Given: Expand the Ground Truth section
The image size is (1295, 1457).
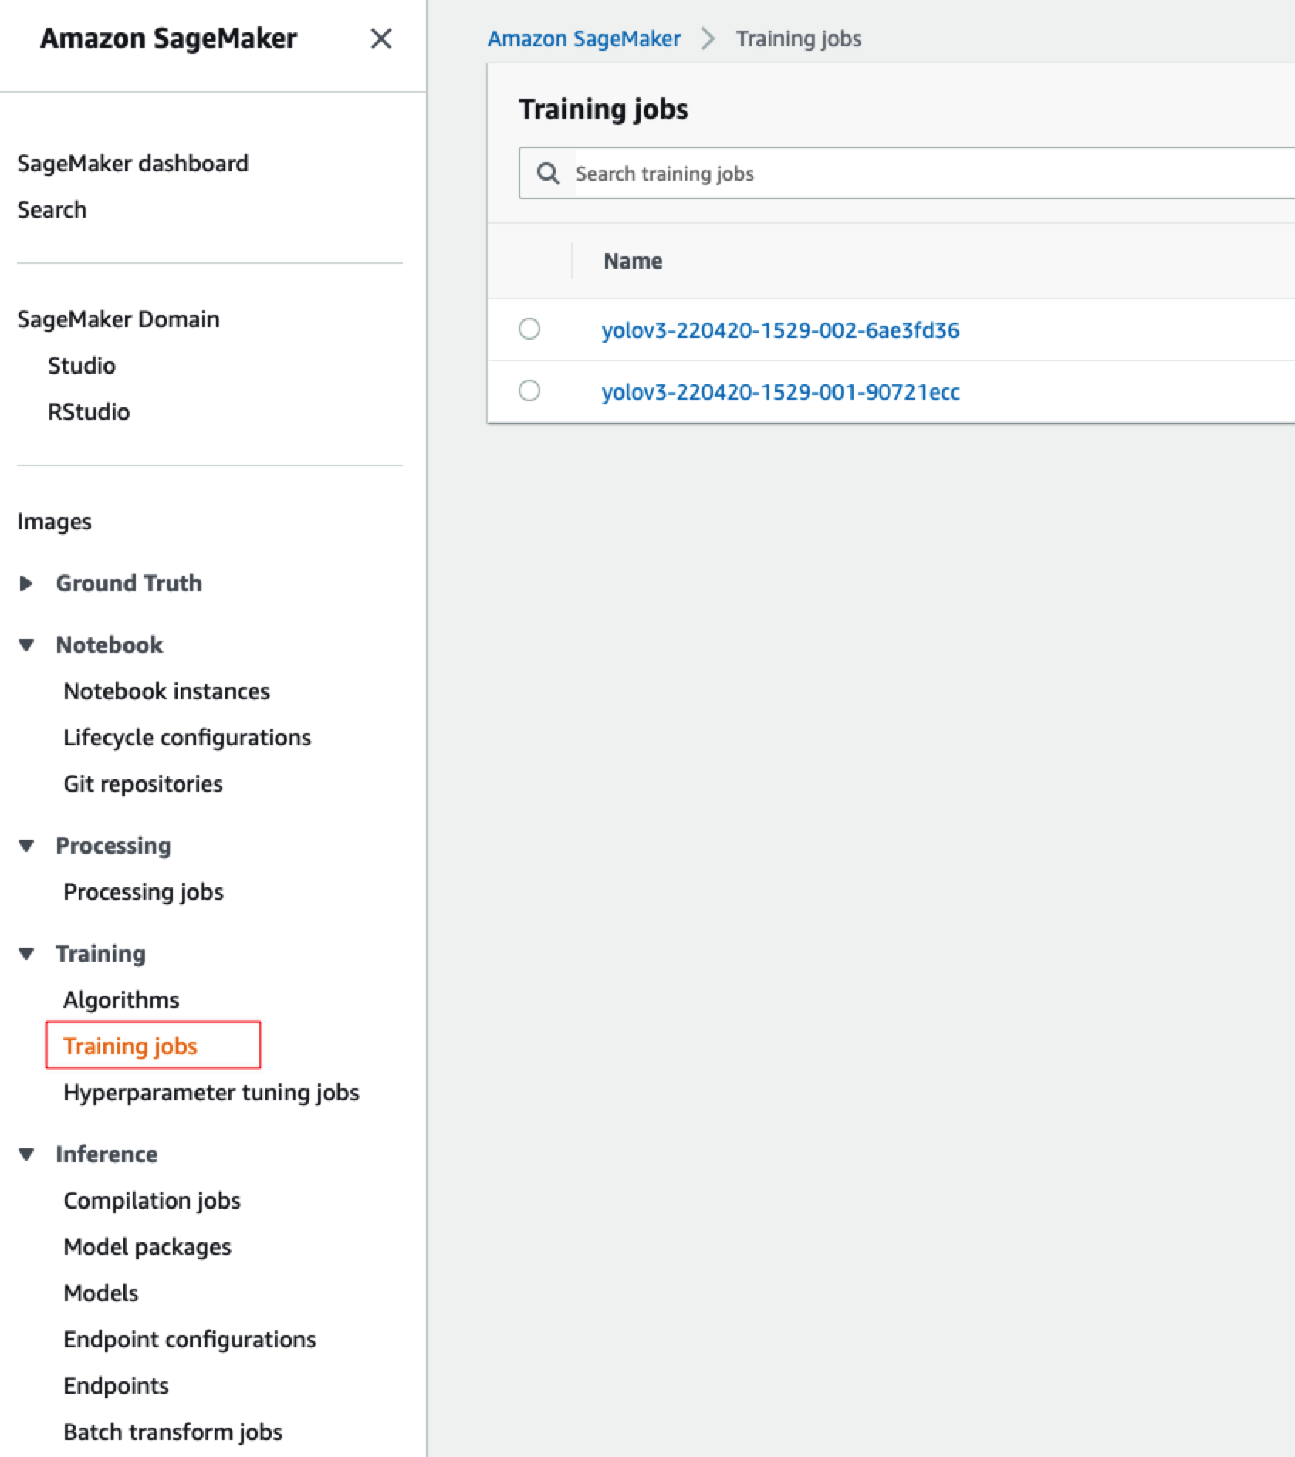Looking at the screenshot, I should 26,583.
